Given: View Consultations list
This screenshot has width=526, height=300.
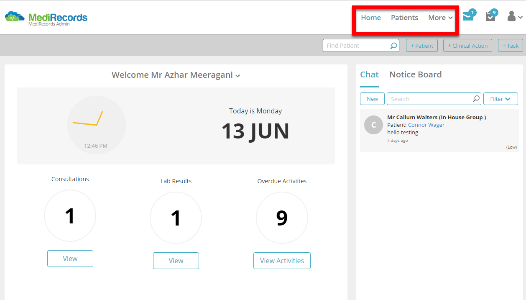Looking at the screenshot, I should click(70, 259).
